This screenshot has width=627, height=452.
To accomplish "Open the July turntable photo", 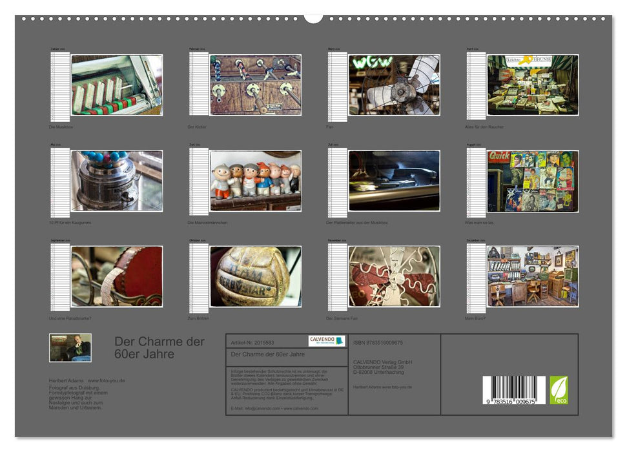I will [x=394, y=181].
